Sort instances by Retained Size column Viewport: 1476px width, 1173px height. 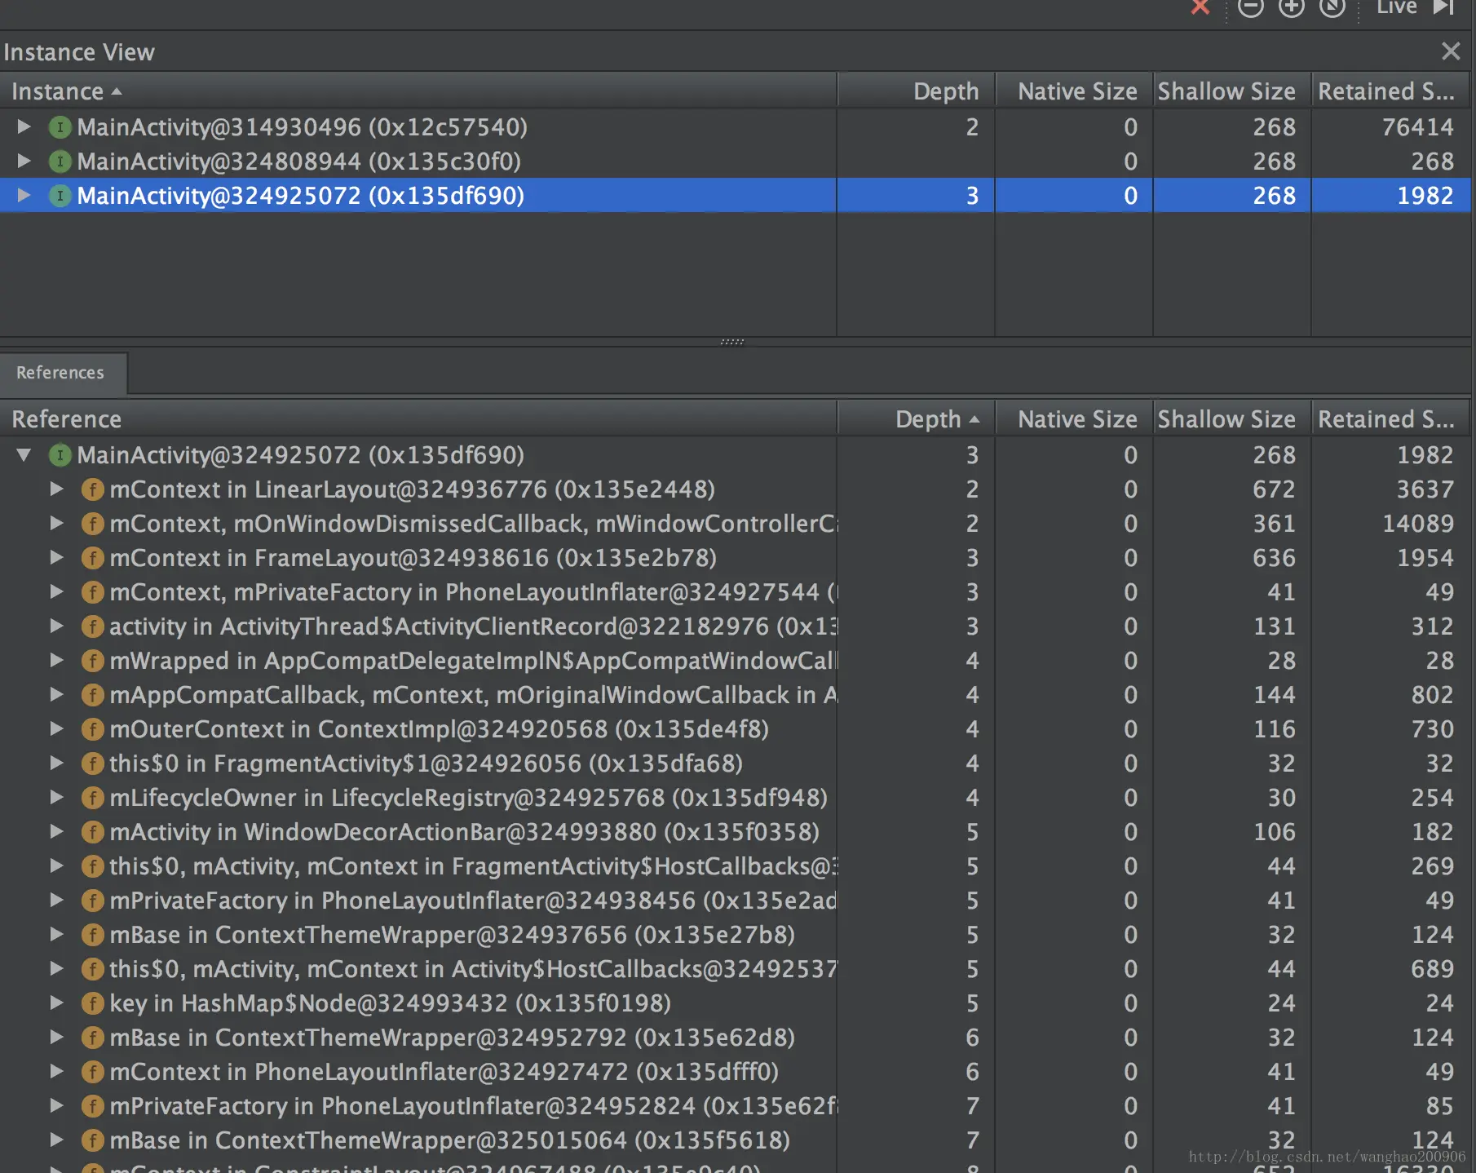click(x=1390, y=91)
